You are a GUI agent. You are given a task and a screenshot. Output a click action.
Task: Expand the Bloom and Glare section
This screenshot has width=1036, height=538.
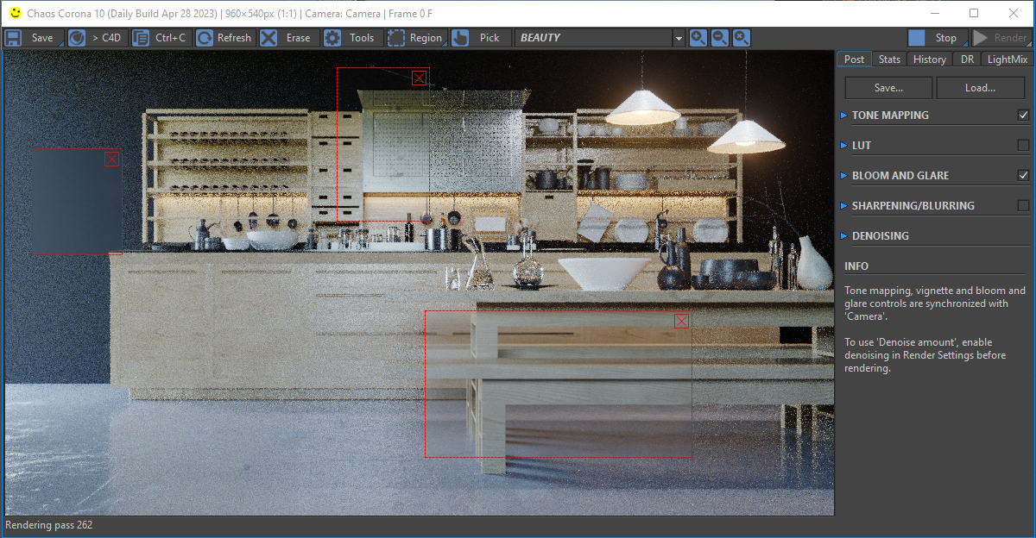pos(900,176)
